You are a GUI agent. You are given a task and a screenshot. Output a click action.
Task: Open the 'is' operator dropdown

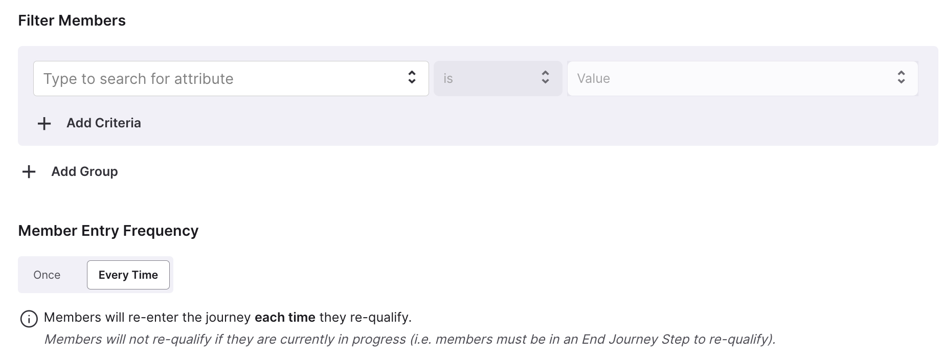[498, 78]
